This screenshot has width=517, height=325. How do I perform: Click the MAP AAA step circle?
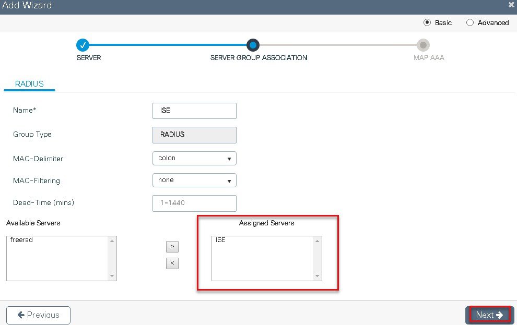pyautogui.click(x=423, y=45)
